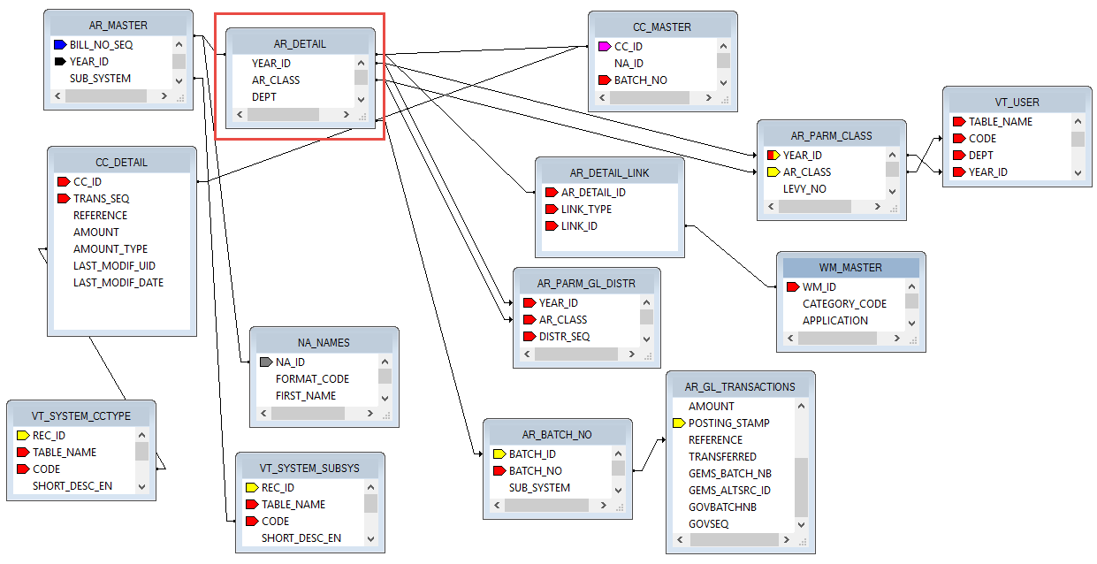Click the red key icon beside AR_DETAIL_ID
The height and width of the screenshot is (564, 1097).
[x=551, y=193]
